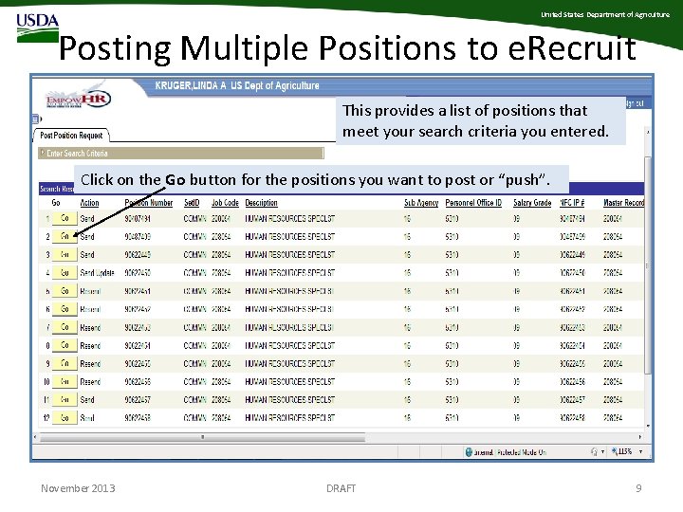Click the Go button in row 1
This screenshot has width=683, height=512.
[x=65, y=218]
